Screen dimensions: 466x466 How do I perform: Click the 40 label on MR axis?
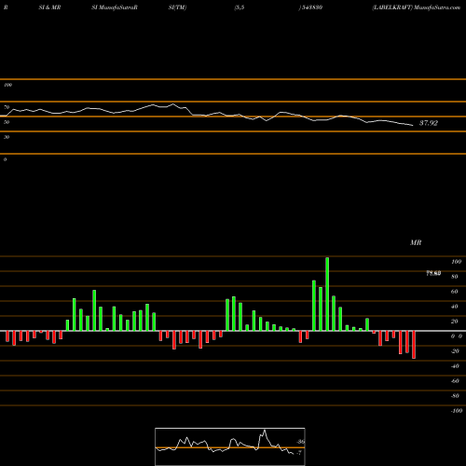coord(455,307)
